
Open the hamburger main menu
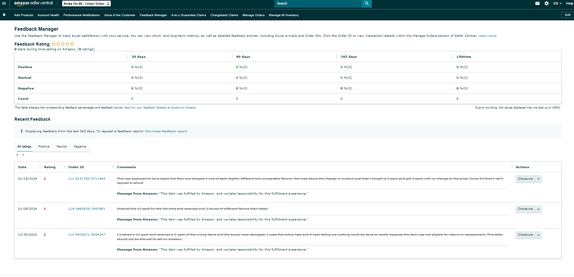pos(4,3)
